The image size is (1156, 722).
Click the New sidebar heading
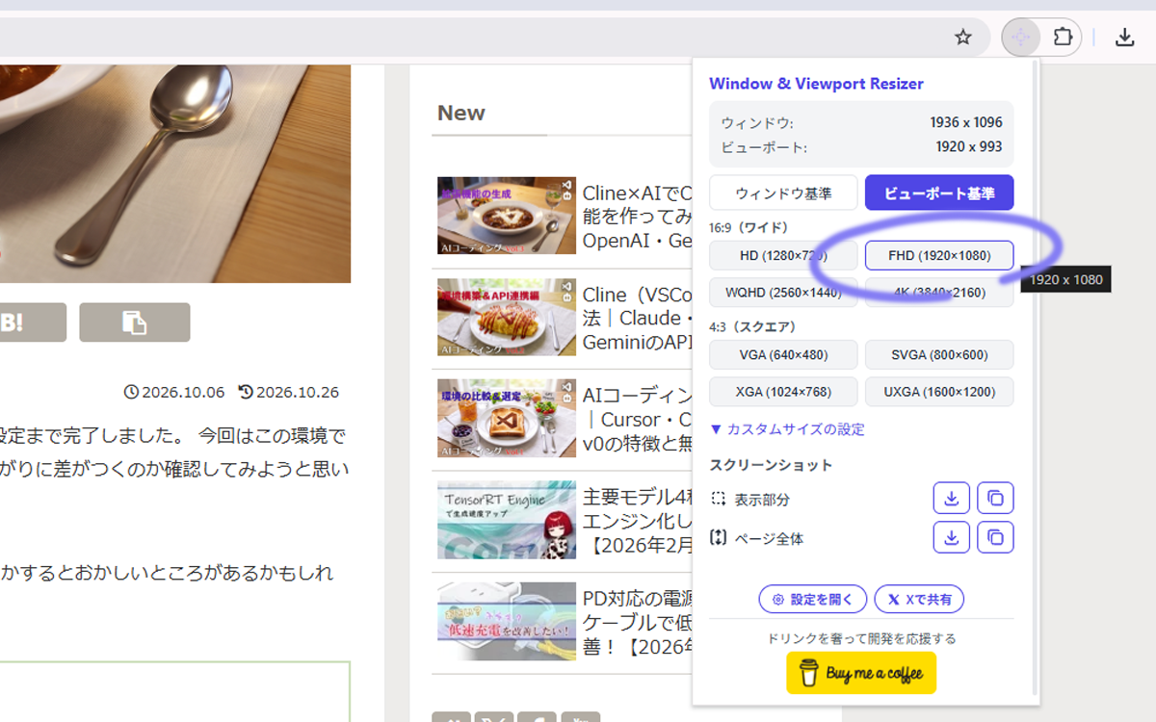461,113
